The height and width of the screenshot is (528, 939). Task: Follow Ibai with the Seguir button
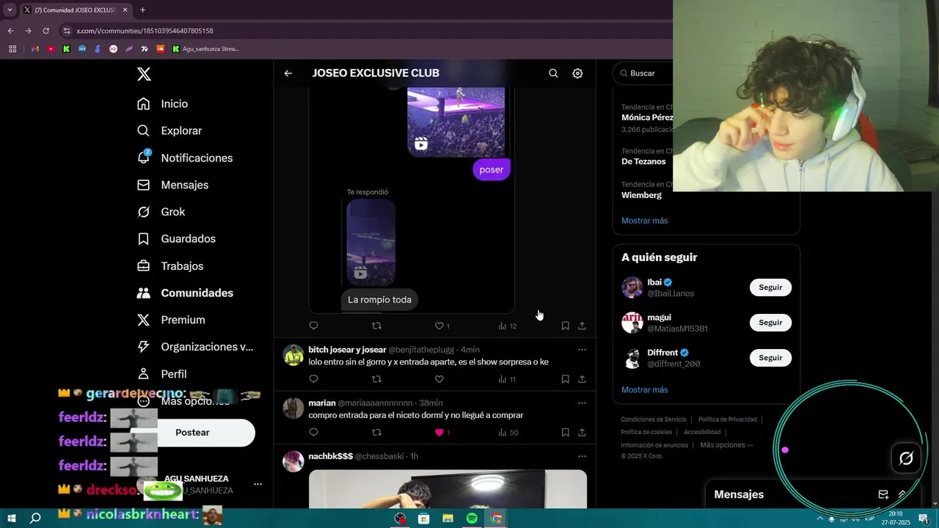click(x=770, y=287)
